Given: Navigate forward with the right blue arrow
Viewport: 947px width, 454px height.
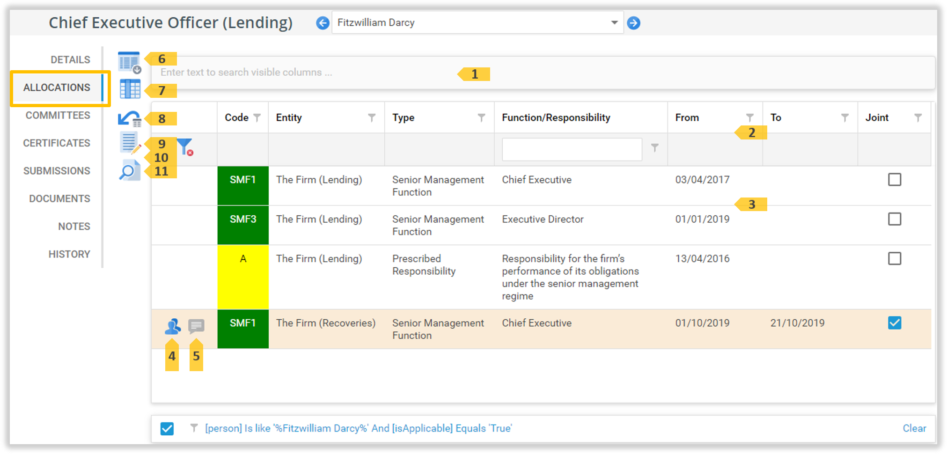Looking at the screenshot, I should [x=634, y=22].
